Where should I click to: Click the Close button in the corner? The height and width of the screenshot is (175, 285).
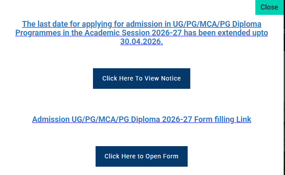[x=269, y=7]
